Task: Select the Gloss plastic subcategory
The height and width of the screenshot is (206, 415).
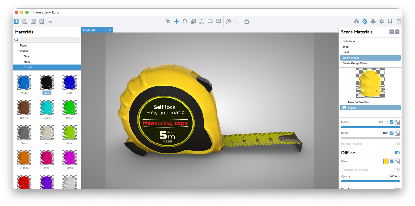Action: click(47, 56)
